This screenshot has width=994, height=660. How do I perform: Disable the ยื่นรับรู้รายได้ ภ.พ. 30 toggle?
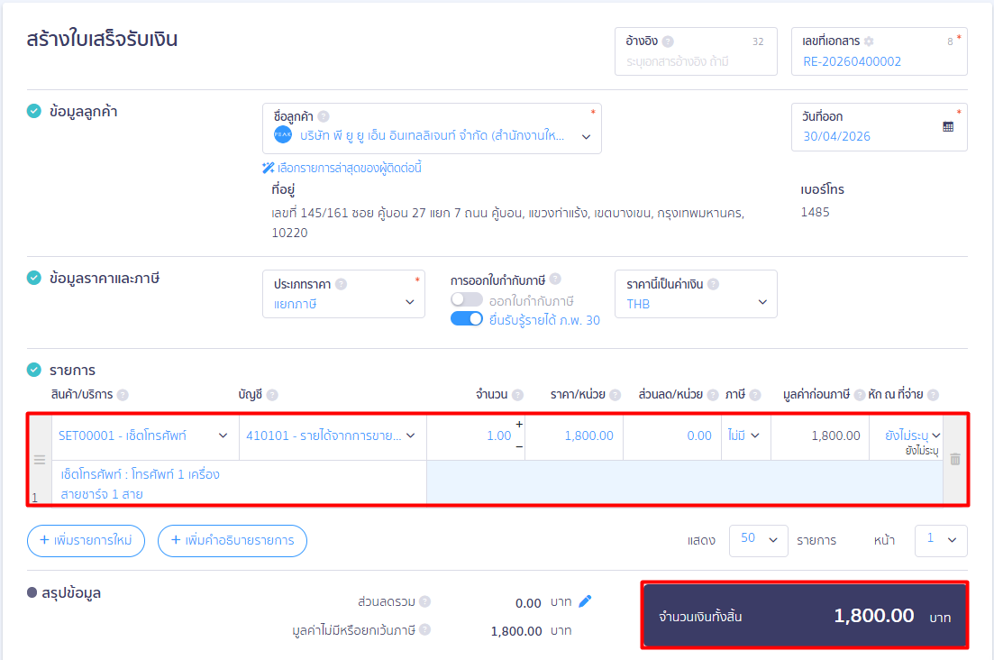click(467, 319)
